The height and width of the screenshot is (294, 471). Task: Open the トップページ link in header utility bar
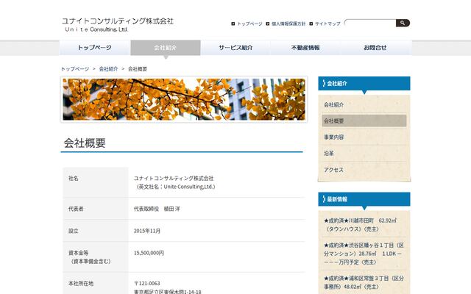(249, 24)
